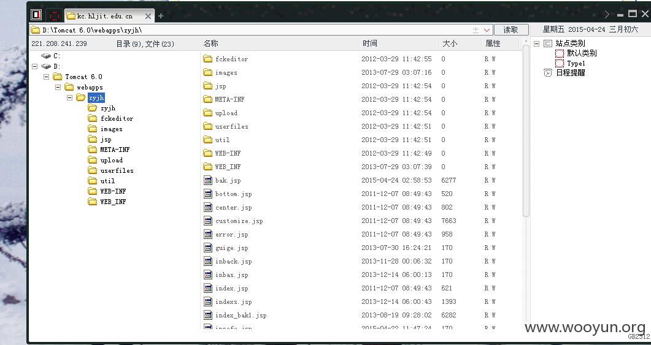Click the plus-minus icon in path bar
This screenshot has height=345, width=651.
point(476,30)
